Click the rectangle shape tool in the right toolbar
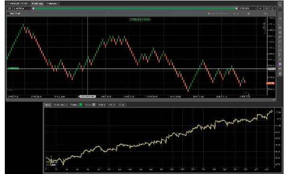 pos(280,46)
